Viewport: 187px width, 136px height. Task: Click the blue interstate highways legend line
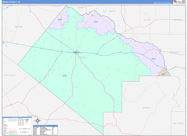12,133
